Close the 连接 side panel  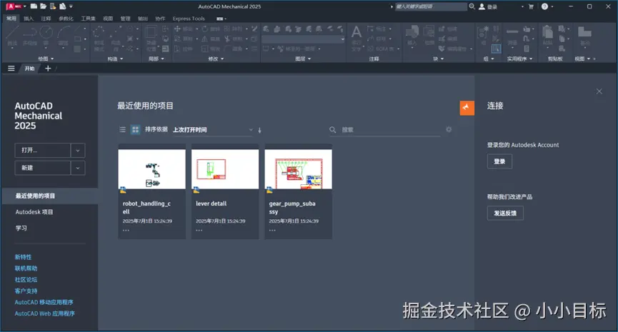pyautogui.click(x=599, y=91)
